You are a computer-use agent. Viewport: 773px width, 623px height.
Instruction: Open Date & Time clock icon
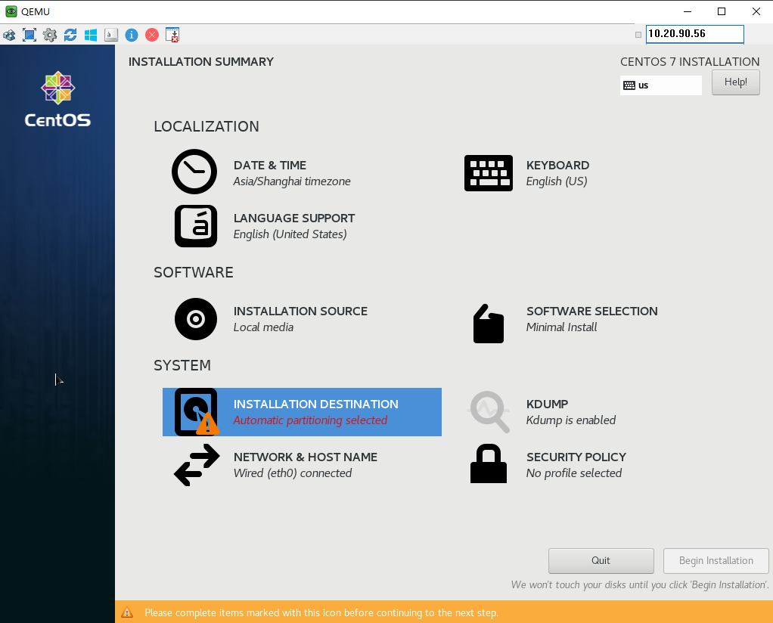194,172
